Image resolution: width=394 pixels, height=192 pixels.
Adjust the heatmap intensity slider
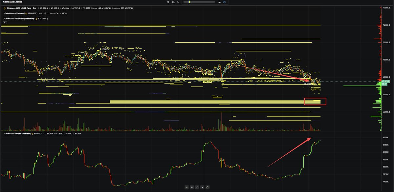pos(189,2)
